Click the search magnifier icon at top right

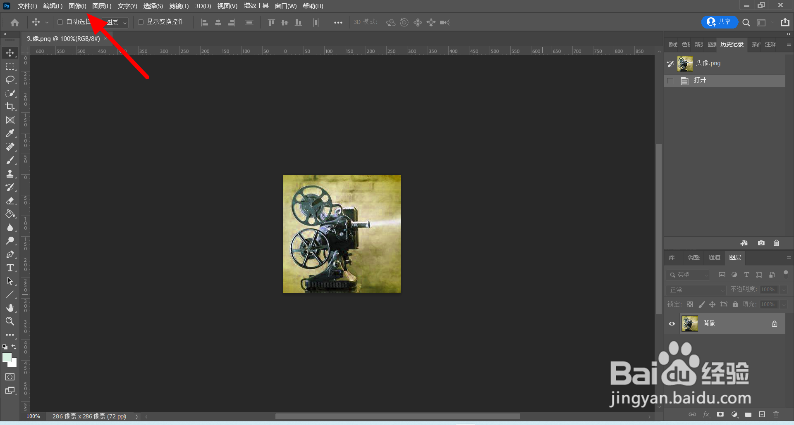point(746,22)
